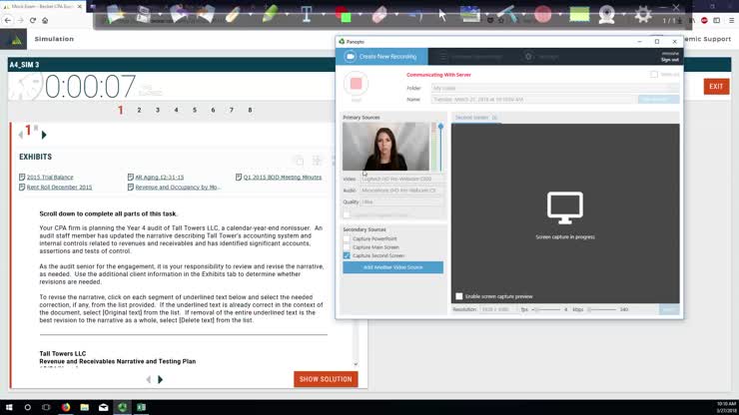Open annotation toolbar settings gear
739x415 pixels.
(x=643, y=15)
